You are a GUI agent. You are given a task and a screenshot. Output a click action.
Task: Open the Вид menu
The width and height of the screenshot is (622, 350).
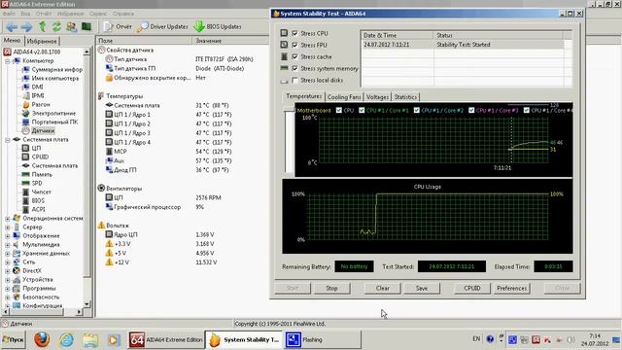[x=25, y=14]
